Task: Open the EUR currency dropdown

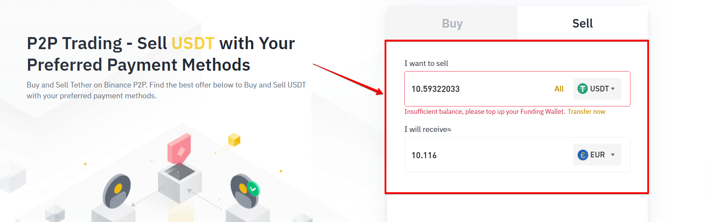Action: (597, 155)
